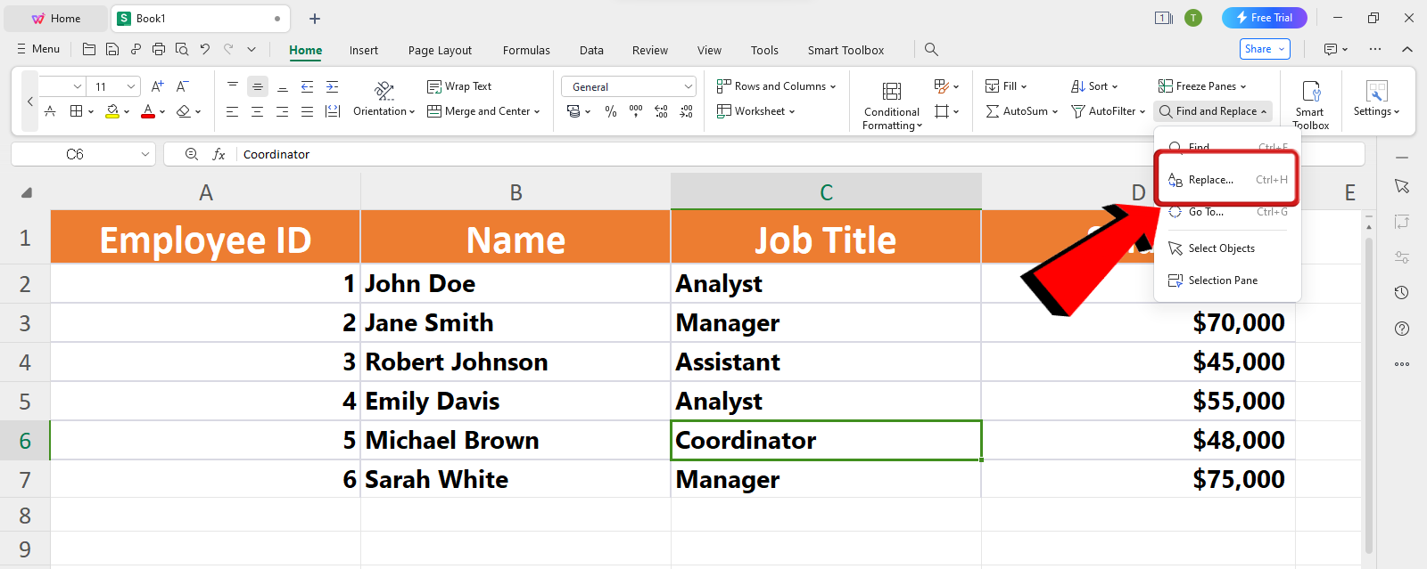Toggle align left

[x=233, y=111]
